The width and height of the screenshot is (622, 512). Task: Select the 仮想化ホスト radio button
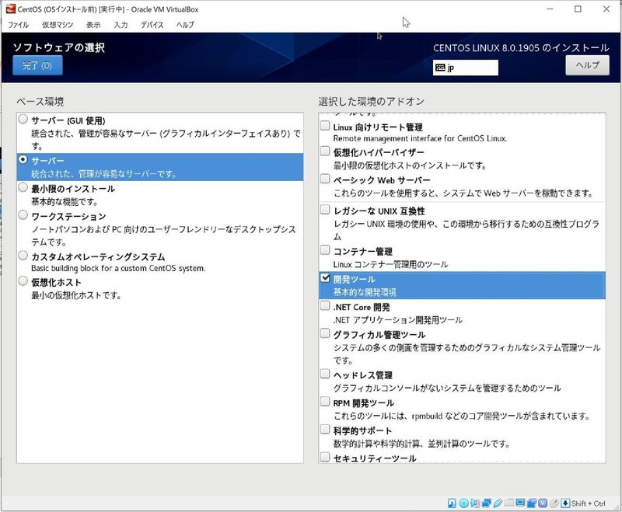coord(23,281)
